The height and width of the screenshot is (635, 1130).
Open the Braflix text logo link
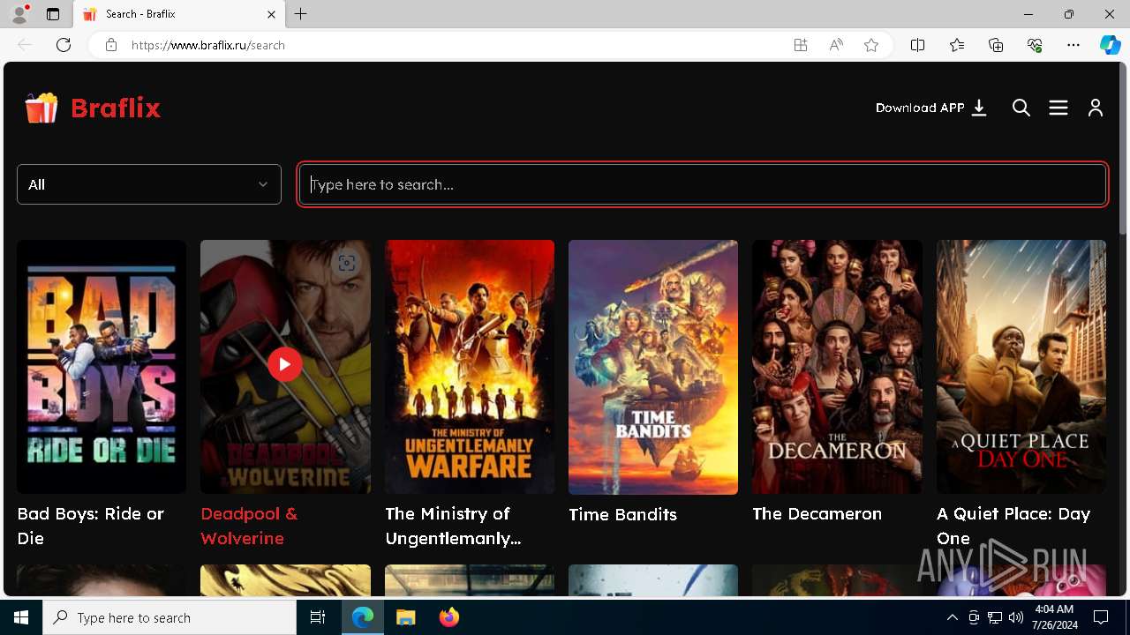tap(116, 108)
